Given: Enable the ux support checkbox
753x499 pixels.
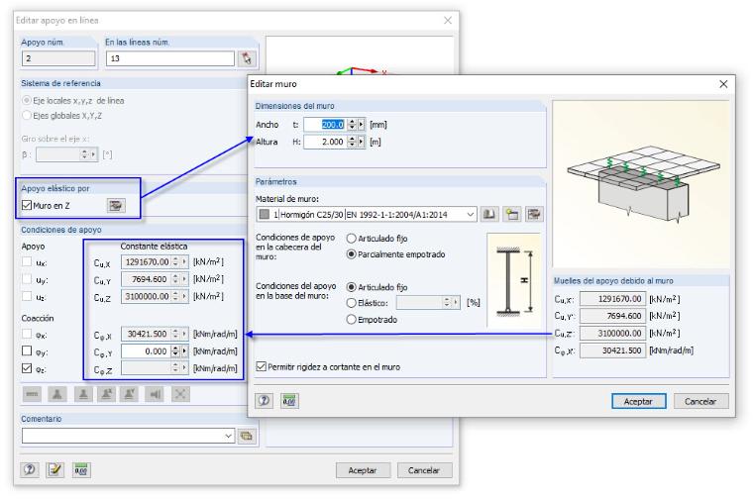Looking at the screenshot, I should point(27,262).
